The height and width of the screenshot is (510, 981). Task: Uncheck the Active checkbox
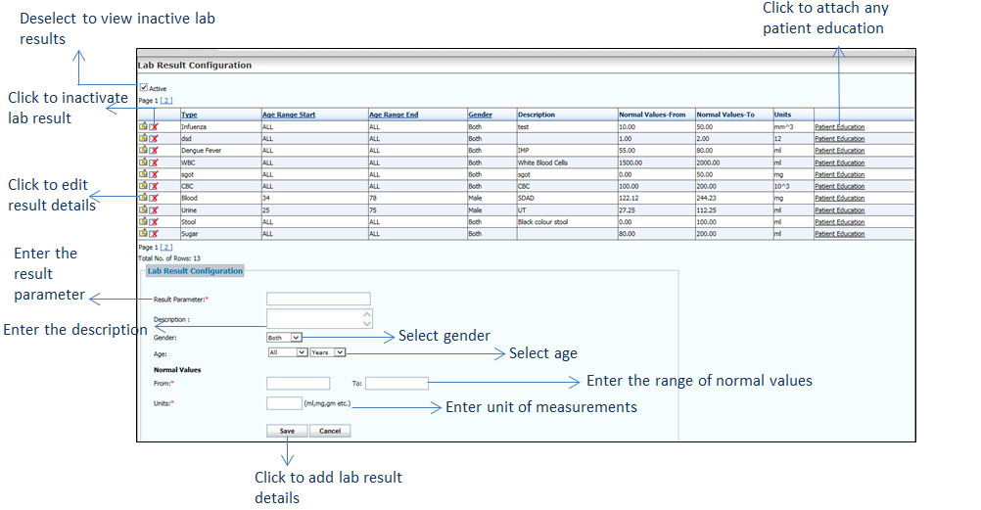[x=144, y=87]
